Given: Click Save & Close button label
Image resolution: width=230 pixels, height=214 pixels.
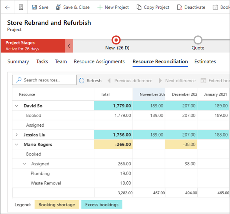Looking at the screenshot, I should click(x=76, y=7).
